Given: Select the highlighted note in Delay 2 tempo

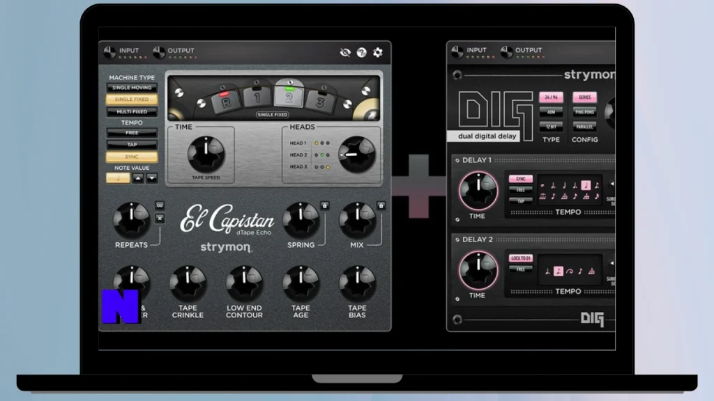Looking at the screenshot, I should (x=559, y=272).
